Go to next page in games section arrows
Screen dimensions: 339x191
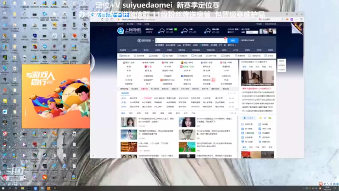tap(235, 93)
